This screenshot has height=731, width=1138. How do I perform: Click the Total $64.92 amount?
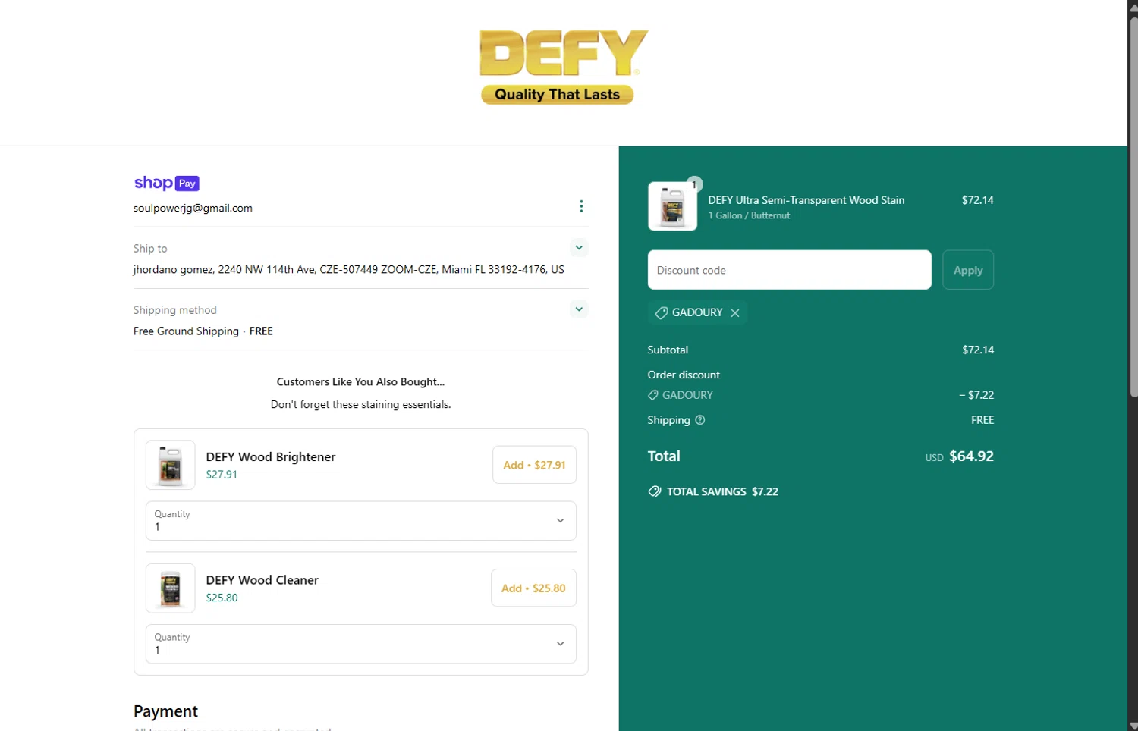pyautogui.click(x=971, y=456)
